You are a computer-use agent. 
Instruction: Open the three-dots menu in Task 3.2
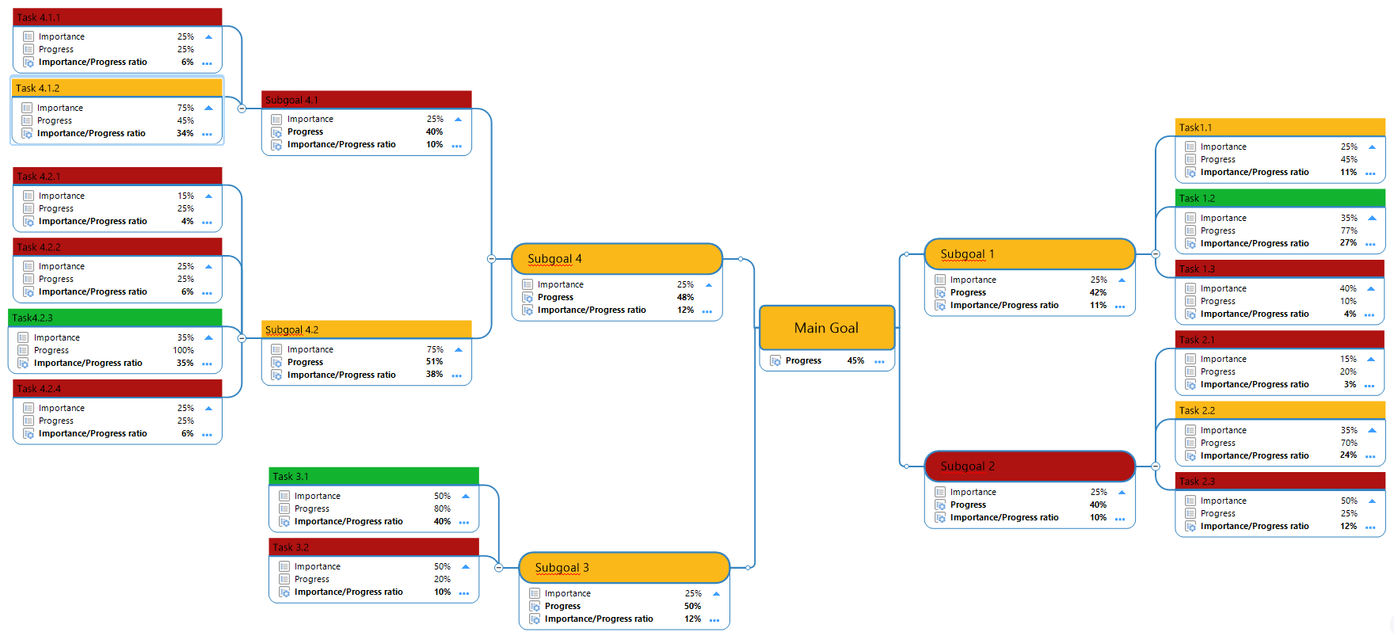tap(464, 593)
